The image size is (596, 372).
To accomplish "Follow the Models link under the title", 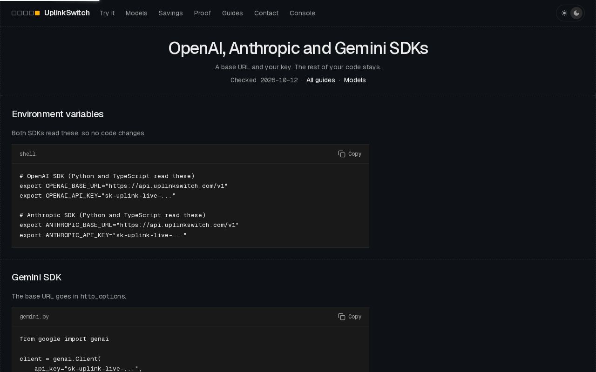I will tap(355, 80).
